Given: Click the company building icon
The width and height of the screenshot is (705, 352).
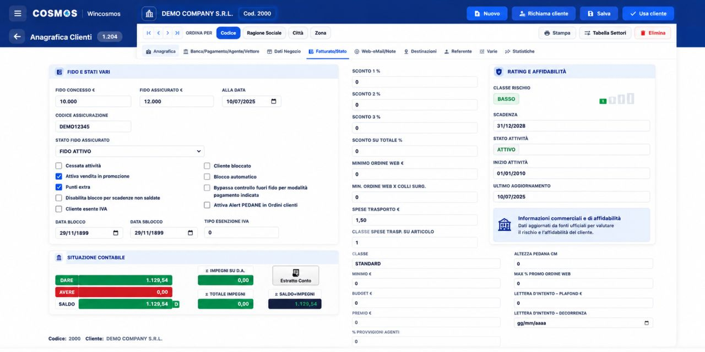Looking at the screenshot, I should pyautogui.click(x=149, y=13).
